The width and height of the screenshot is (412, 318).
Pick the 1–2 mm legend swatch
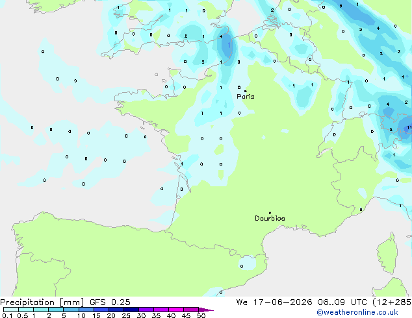(41, 310)
